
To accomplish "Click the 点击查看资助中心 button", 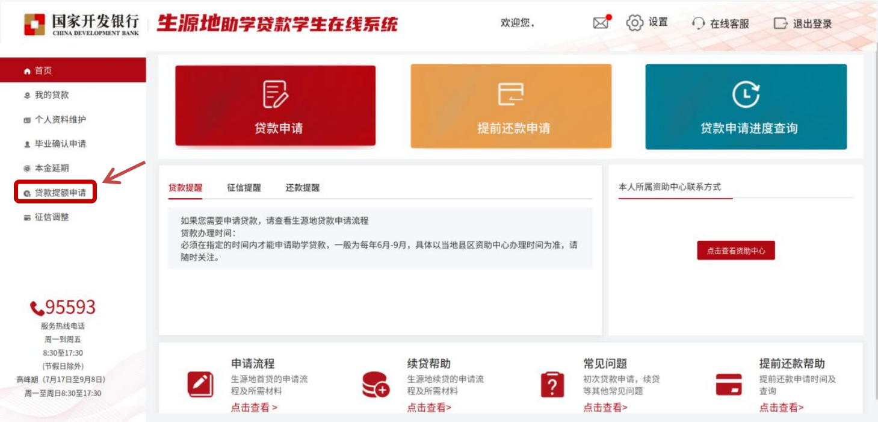I will pyautogui.click(x=735, y=251).
